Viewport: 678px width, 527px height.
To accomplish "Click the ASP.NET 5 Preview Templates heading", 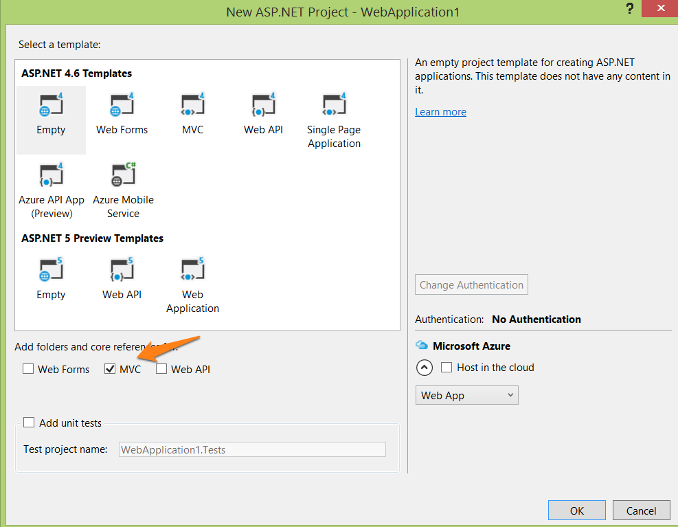I will [x=93, y=238].
